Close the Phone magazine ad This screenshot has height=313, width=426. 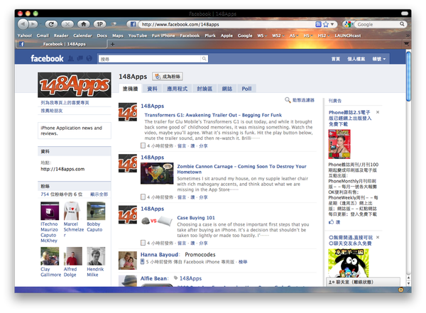(x=378, y=112)
